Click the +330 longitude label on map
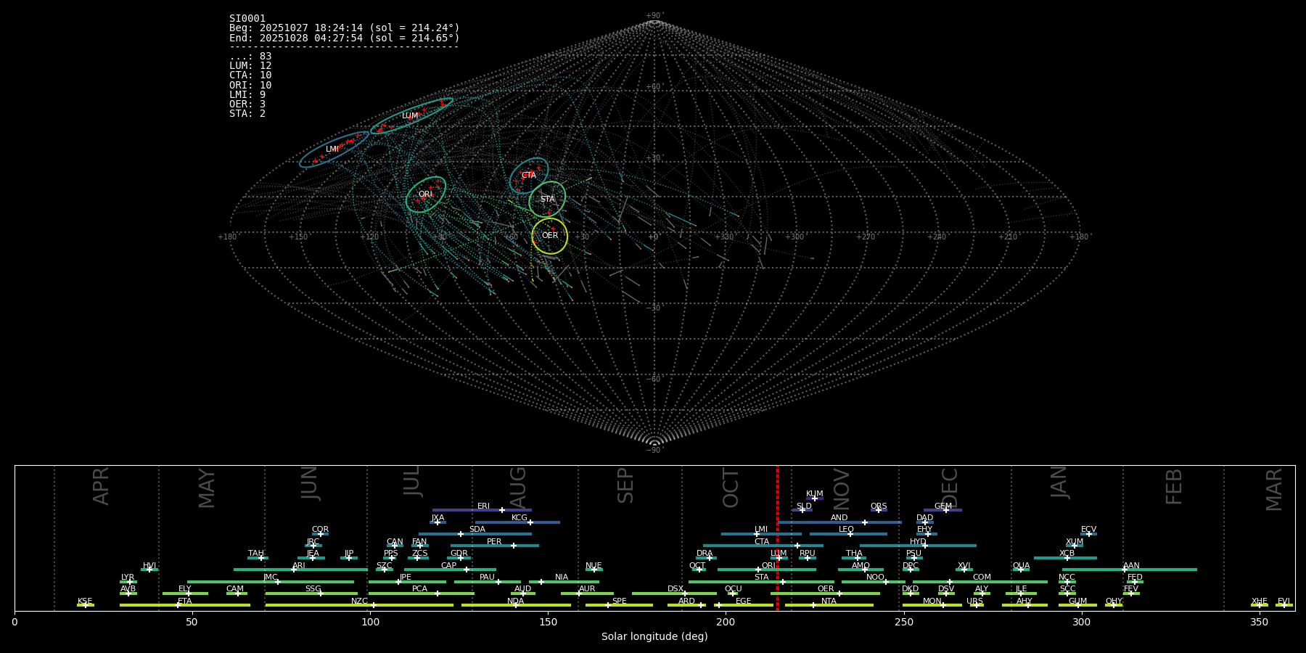Image resolution: width=1306 pixels, height=653 pixels. click(x=724, y=237)
